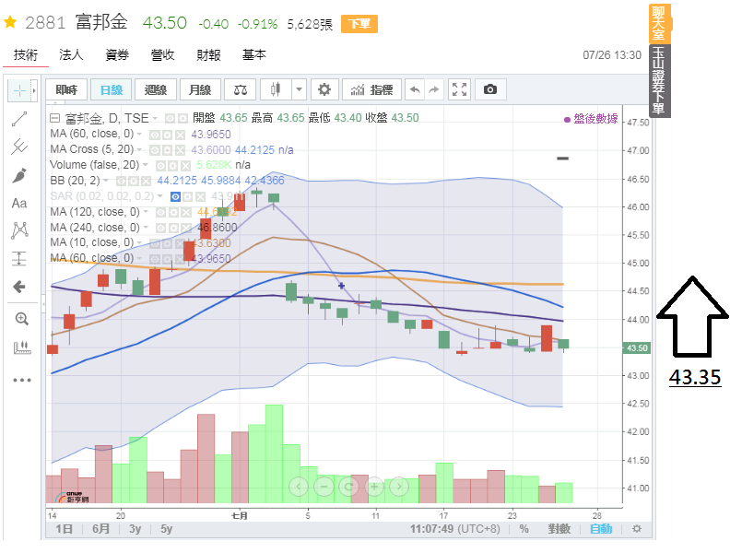
Task: Expand cursor tool options arrow
Action: click(33, 90)
